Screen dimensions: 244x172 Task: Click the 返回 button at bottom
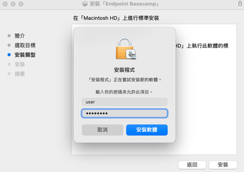(x=192, y=165)
